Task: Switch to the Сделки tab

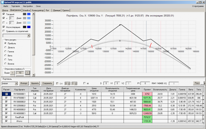Action: (66, 10)
